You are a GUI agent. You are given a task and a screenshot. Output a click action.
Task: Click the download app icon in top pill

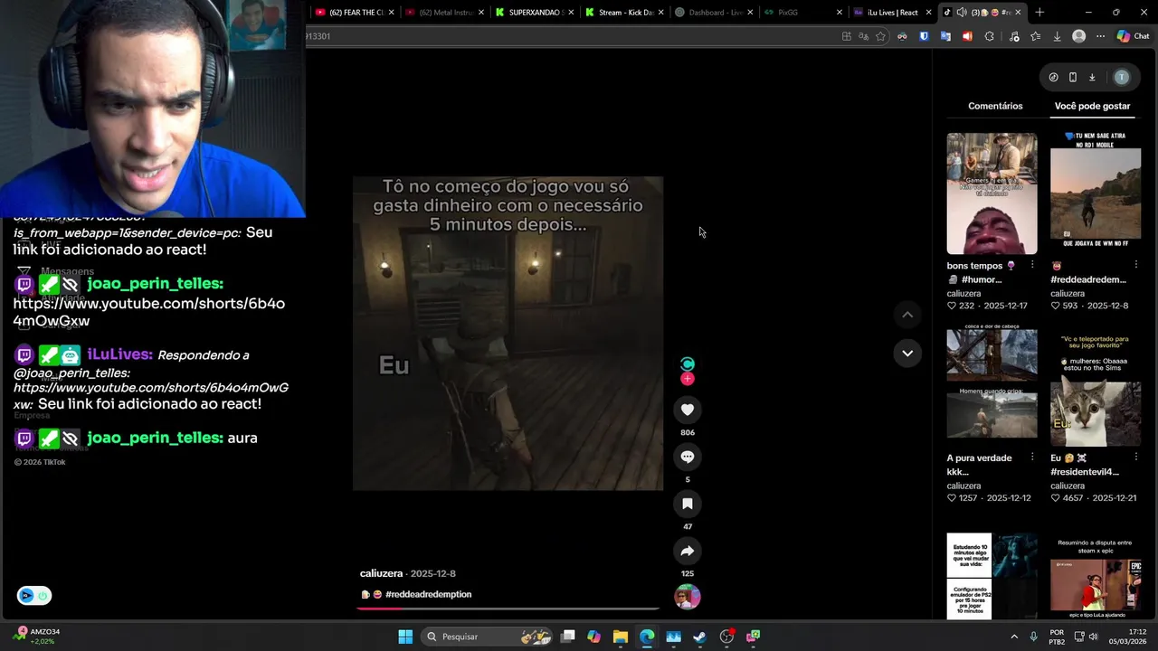[1092, 78]
